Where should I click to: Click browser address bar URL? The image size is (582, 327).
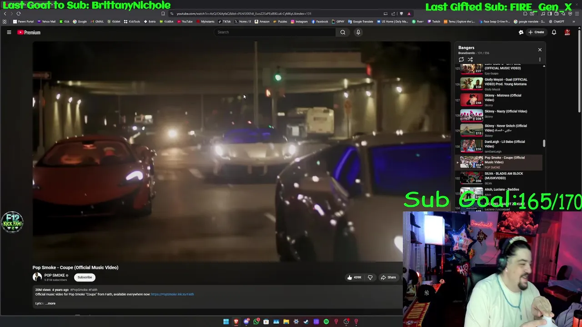244,14
